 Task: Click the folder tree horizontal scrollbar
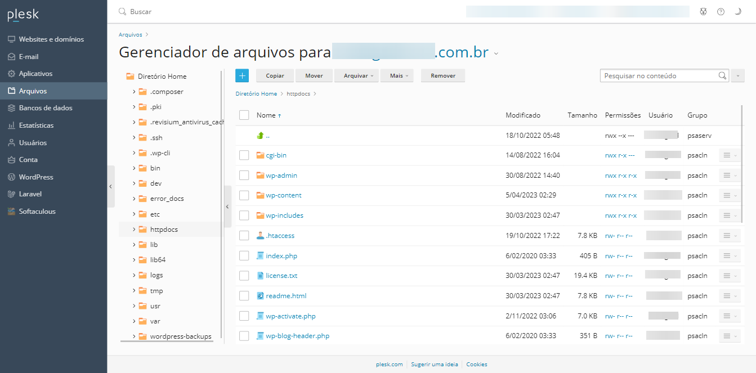click(x=167, y=342)
